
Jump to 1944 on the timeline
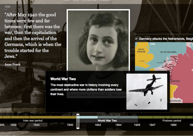[119, 125]
